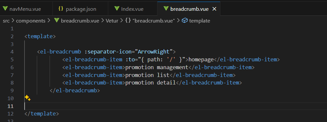This screenshot has height=122, width=327.
Task: Click the Vue icon on navMenu.vue tab
Action: (x=6, y=9)
